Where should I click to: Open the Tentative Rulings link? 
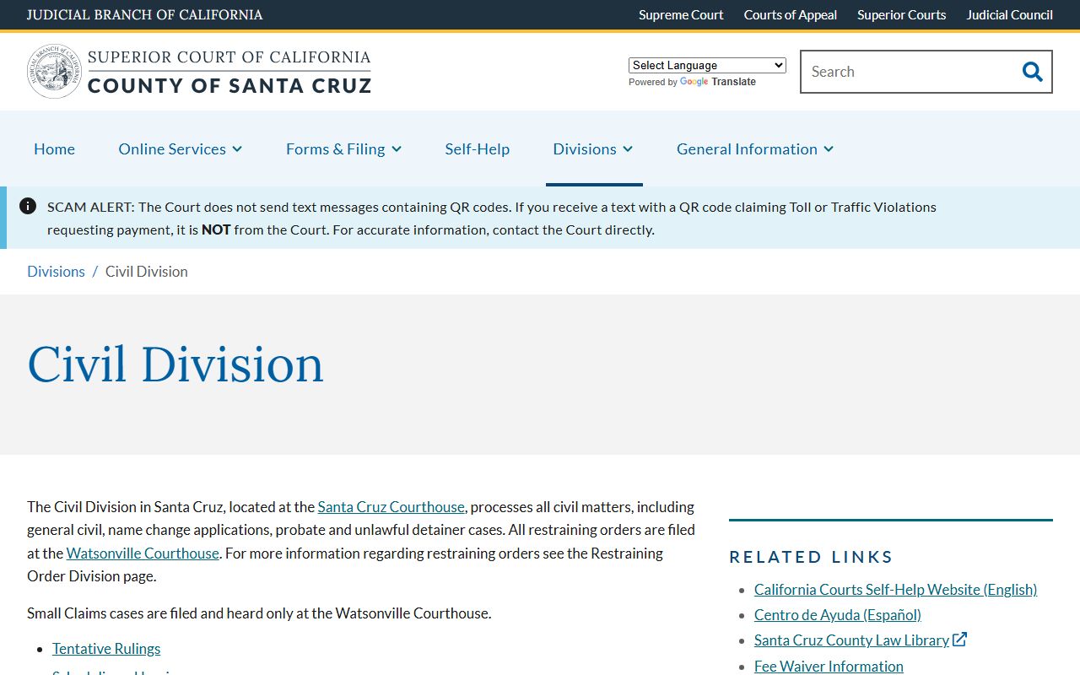[x=106, y=648]
